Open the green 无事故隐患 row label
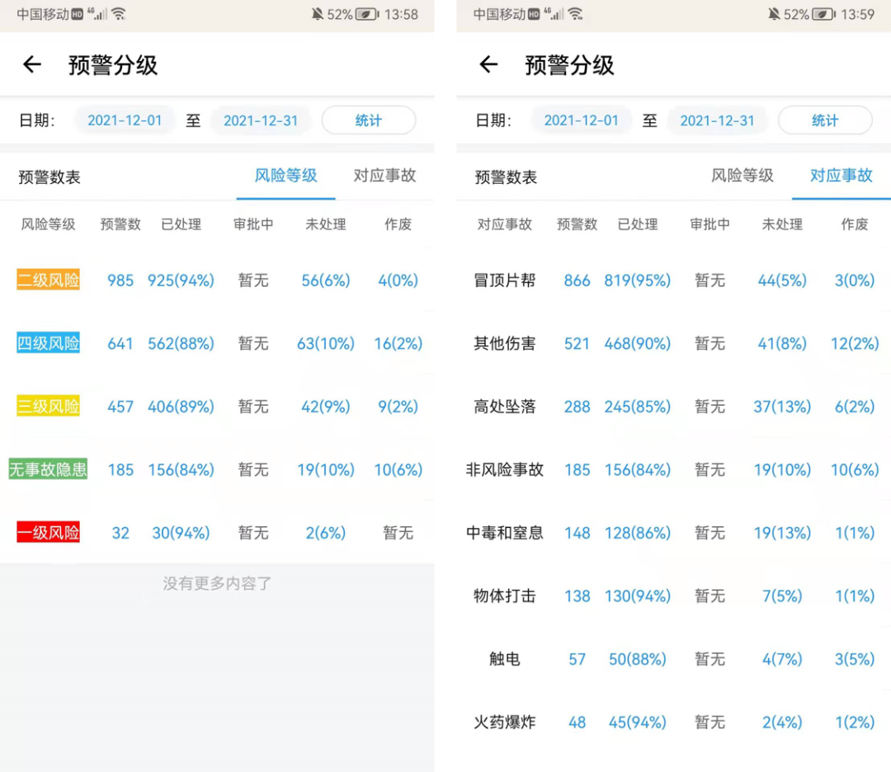Viewport: 891px width, 772px height. (48, 470)
